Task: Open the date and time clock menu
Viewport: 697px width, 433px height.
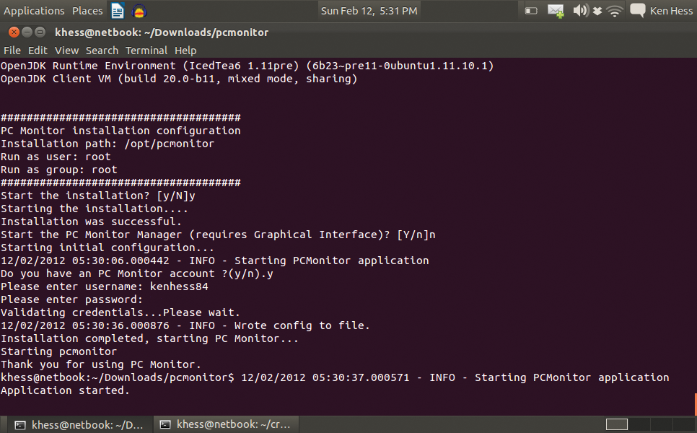Action: (369, 10)
